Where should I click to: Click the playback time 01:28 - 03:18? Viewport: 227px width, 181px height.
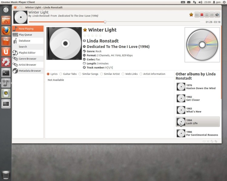(213, 22)
